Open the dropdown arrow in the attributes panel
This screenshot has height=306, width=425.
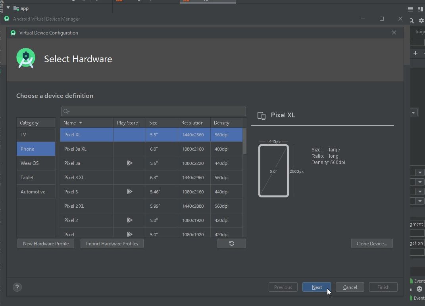(x=413, y=112)
